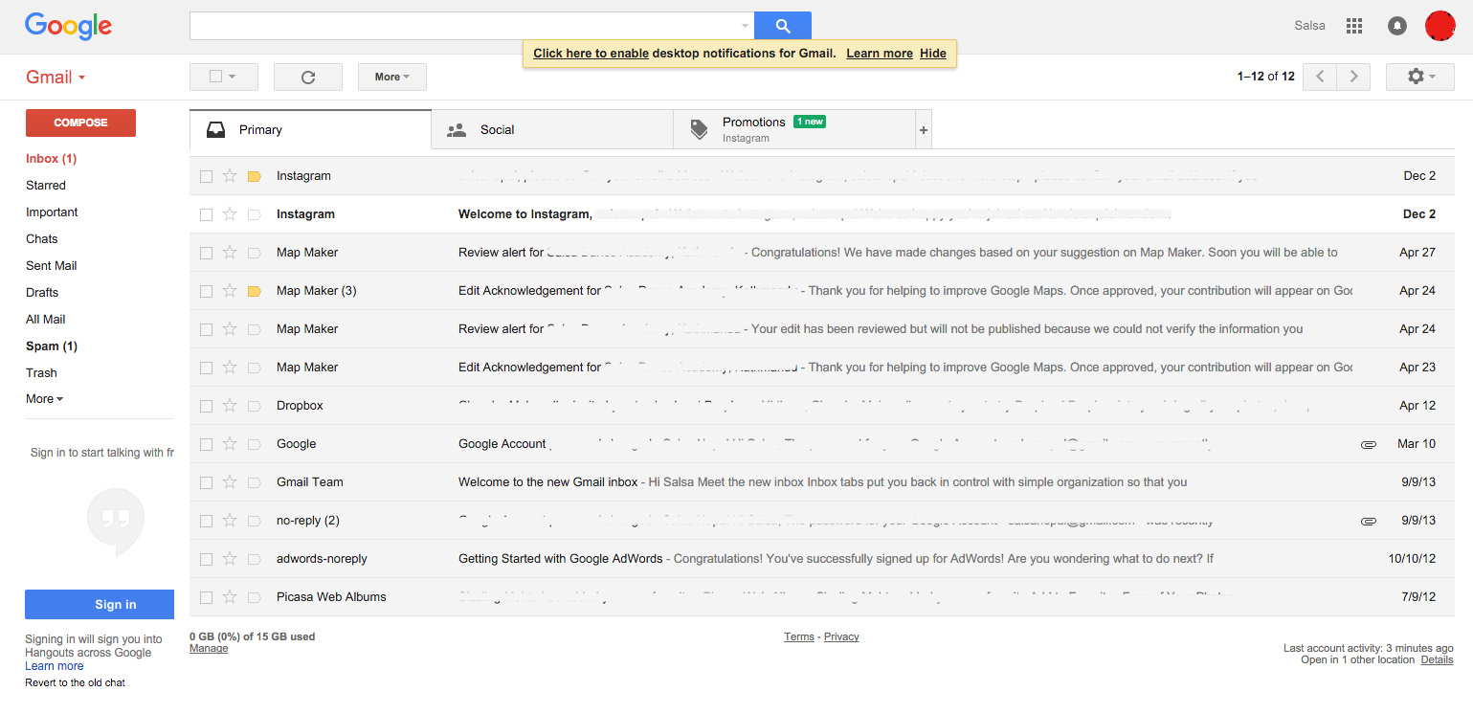Star the Picasa Web Albums email
The image size is (1473, 714).
click(230, 597)
